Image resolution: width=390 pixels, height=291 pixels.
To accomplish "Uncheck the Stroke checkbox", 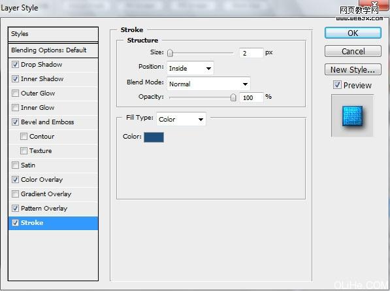I will (15, 223).
